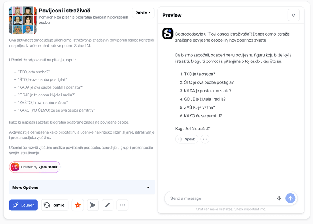This screenshot has height=224, width=313.
Task: Click the paper plane share icon
Action: (x=93, y=205)
